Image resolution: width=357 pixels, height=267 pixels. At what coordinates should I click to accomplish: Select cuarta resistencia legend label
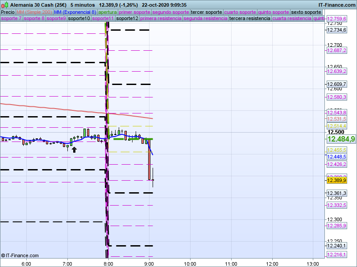point(292,18)
